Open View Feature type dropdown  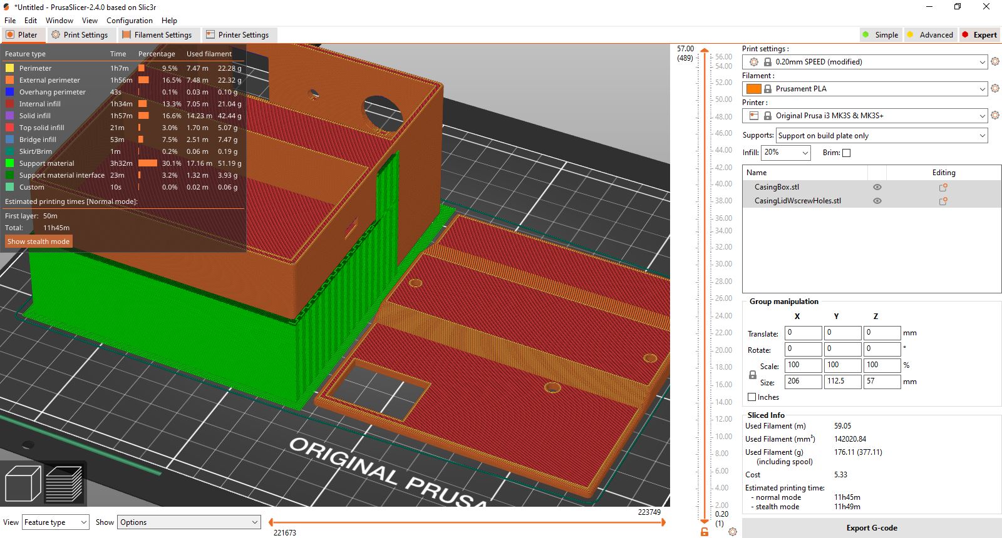click(56, 522)
